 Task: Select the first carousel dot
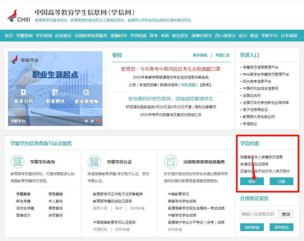[86, 121]
